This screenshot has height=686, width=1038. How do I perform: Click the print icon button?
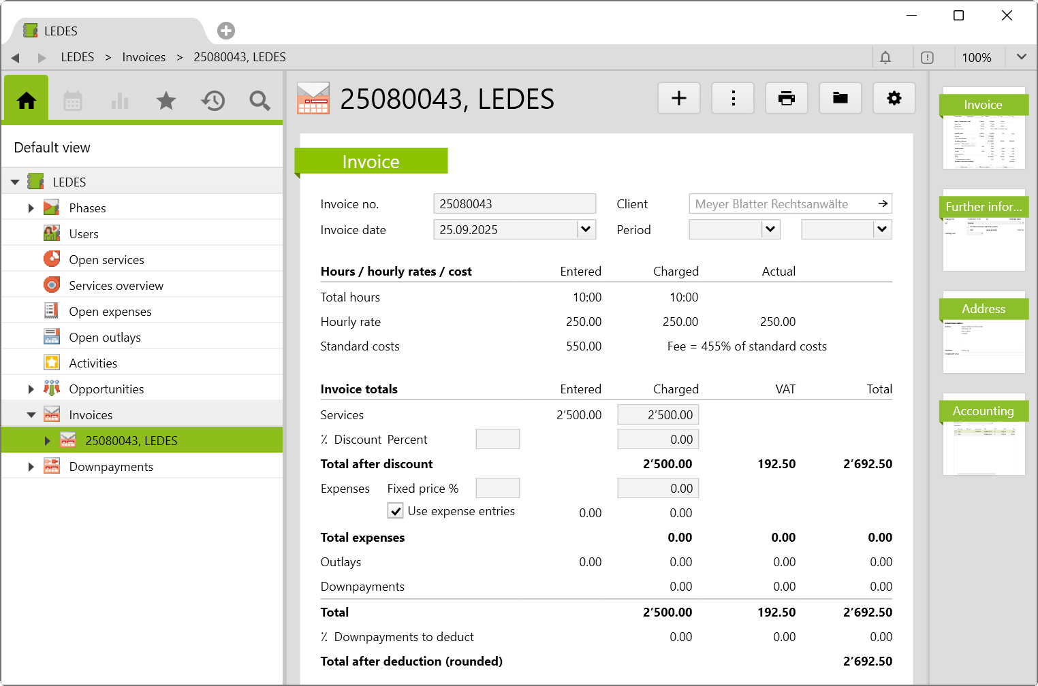[x=787, y=99]
